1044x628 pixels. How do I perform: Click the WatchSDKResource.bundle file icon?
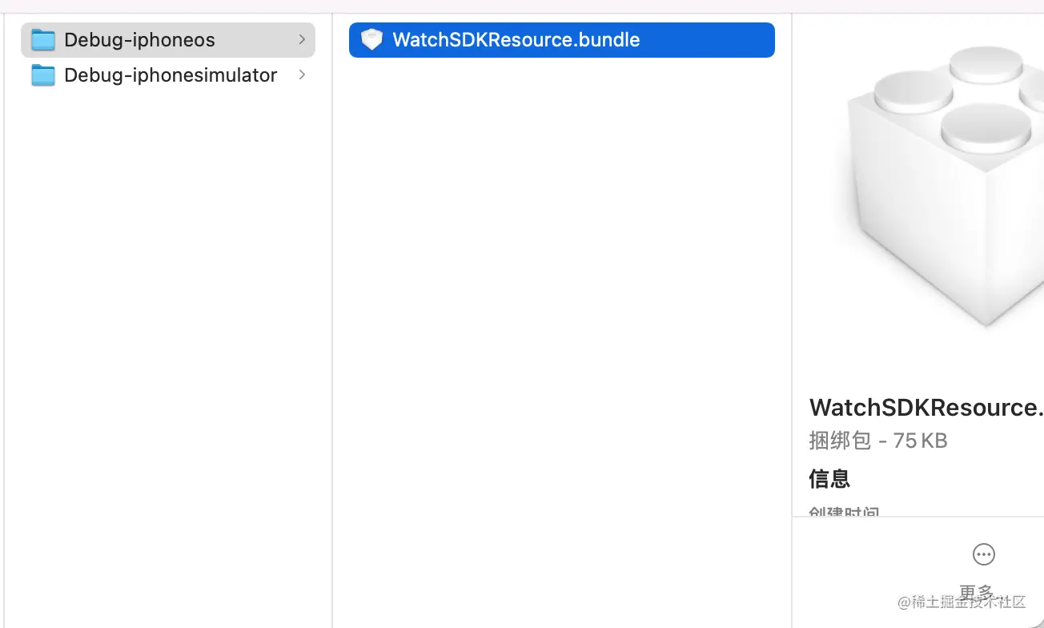[x=371, y=40]
